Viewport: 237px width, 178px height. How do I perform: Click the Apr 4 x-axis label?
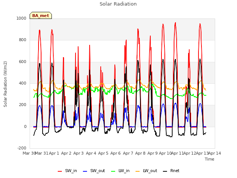pos(91,153)
